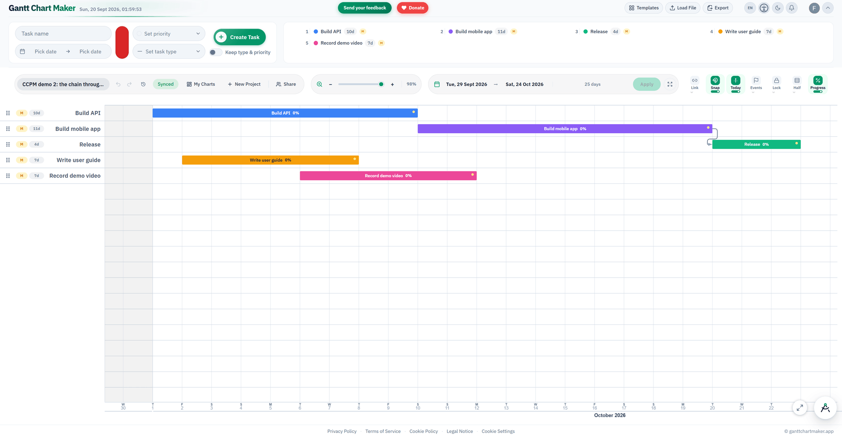Adjust the zoom slider handle
The image size is (842, 435).
381,84
